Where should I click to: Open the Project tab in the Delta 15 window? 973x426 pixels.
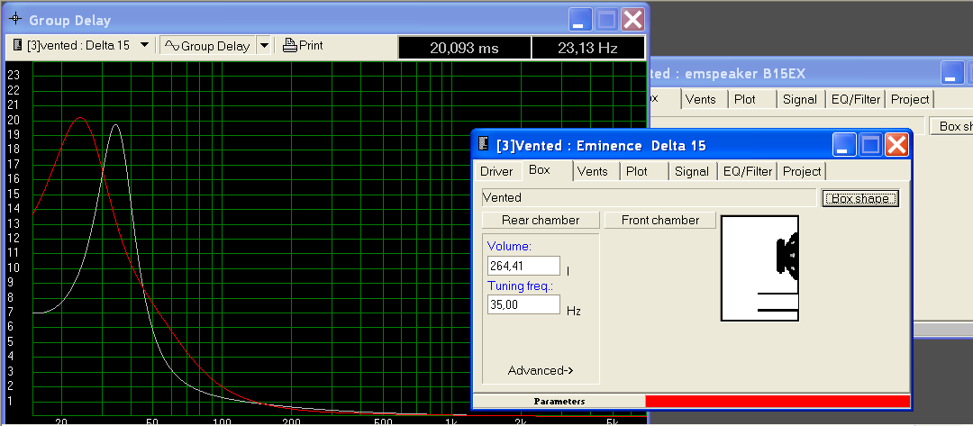point(802,171)
